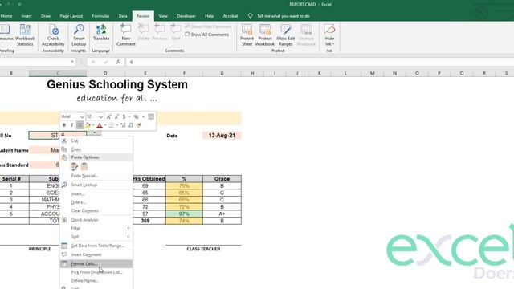Select the 13-Aug-21 date cell
The height and width of the screenshot is (289, 514).
222,136
